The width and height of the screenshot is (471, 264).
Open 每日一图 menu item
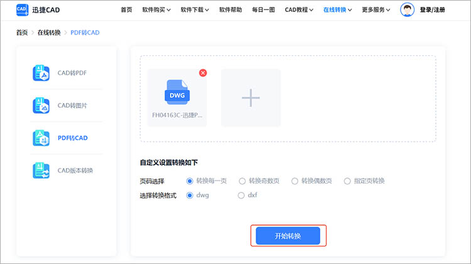click(x=263, y=10)
